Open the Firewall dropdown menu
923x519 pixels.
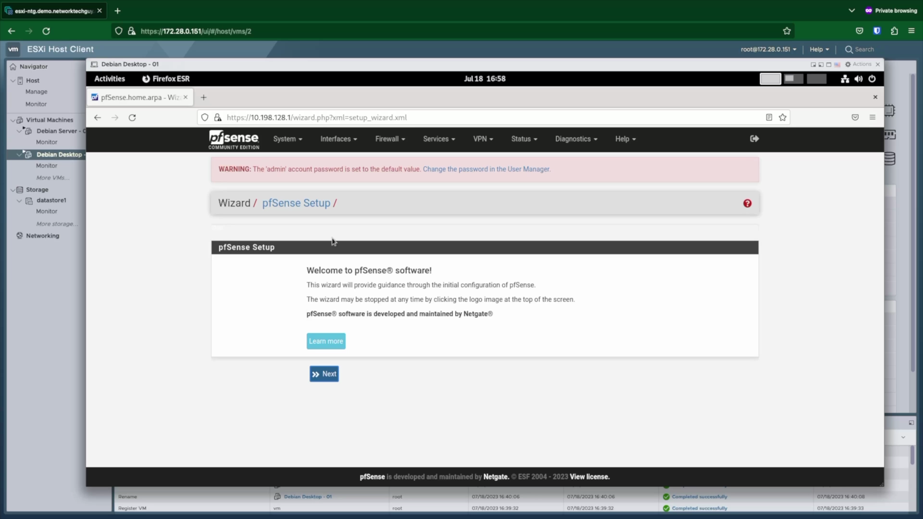tap(390, 139)
